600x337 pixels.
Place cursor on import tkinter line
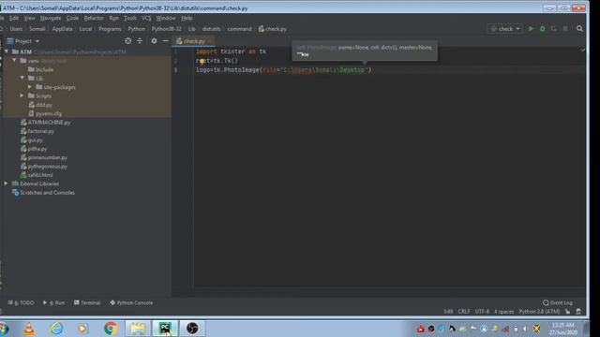pos(231,51)
